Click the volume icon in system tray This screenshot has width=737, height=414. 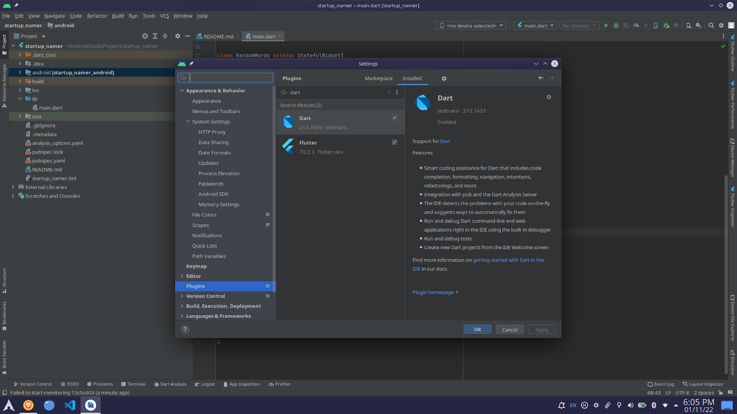pyautogui.click(x=631, y=405)
